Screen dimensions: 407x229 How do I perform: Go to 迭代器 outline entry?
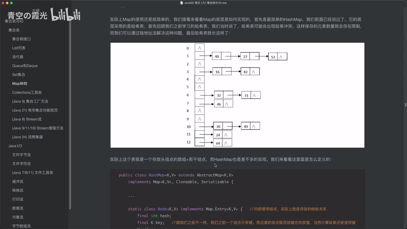tap(18, 57)
